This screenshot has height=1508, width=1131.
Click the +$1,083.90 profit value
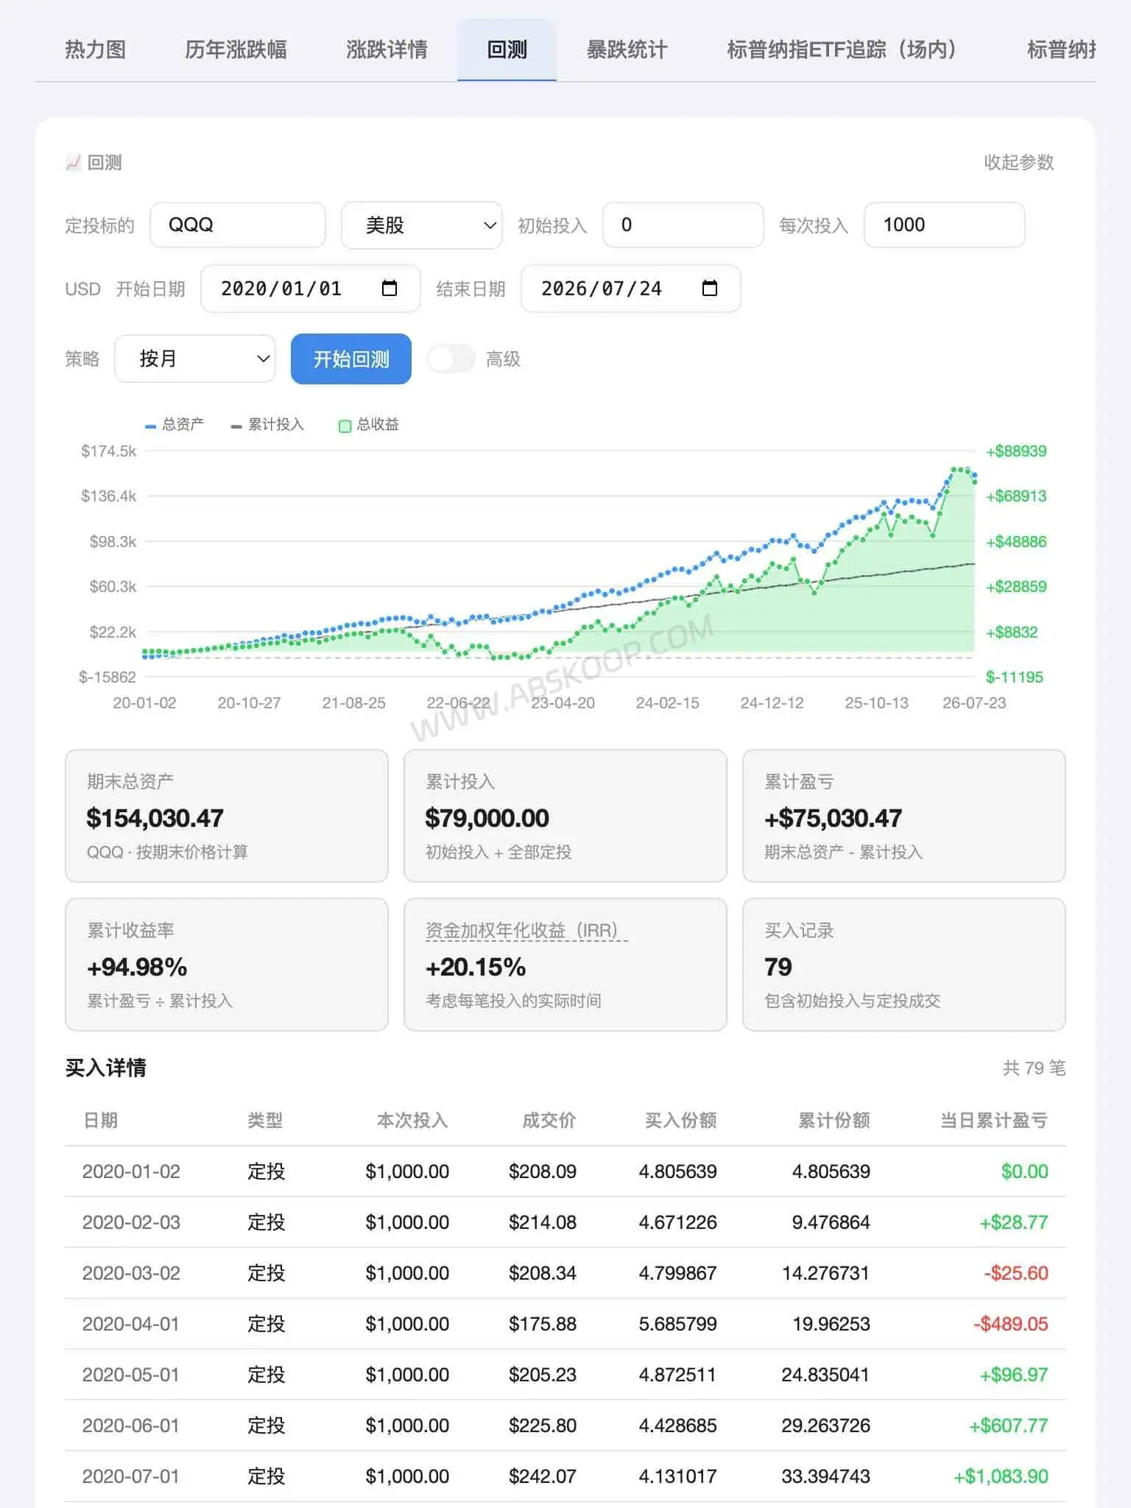[1001, 1476]
